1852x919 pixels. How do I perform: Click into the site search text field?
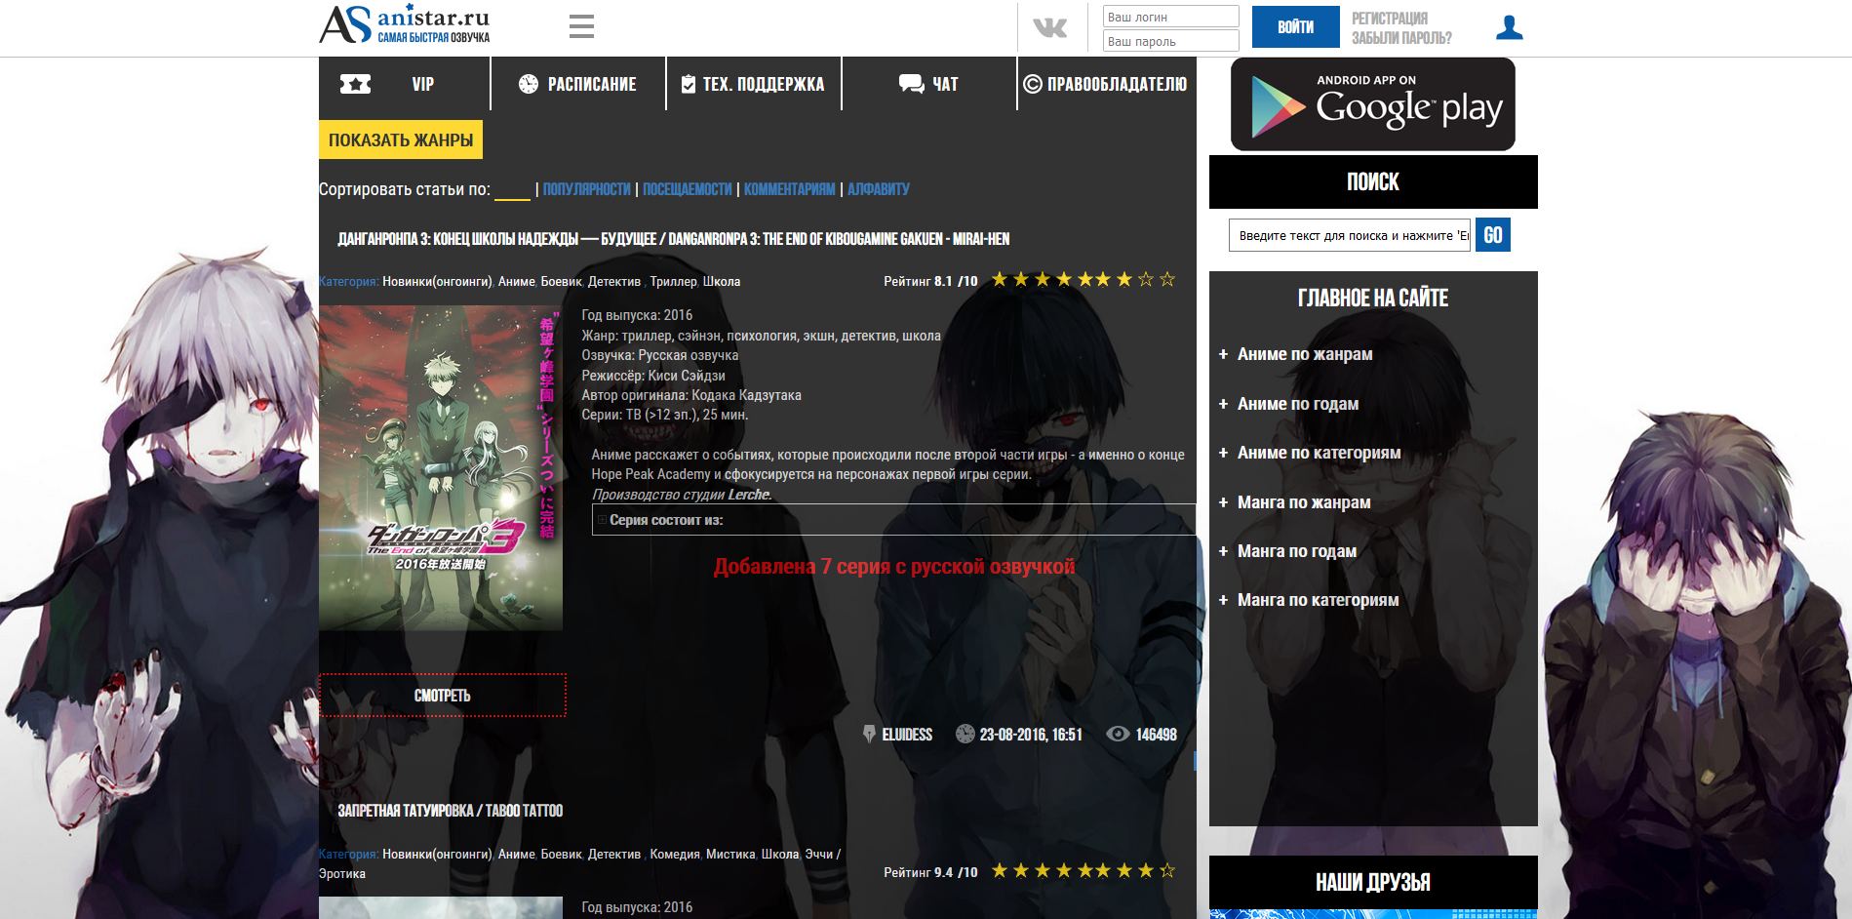point(1350,235)
